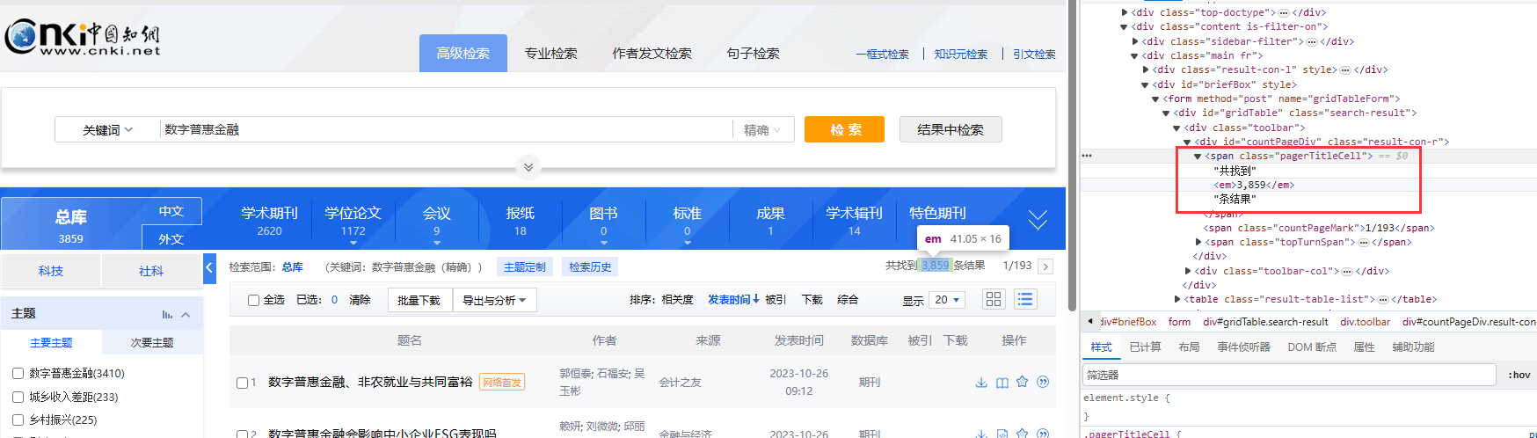This screenshot has width=1537, height=438.
Task: Expand the search panel chevron below search box
Action: 528,167
